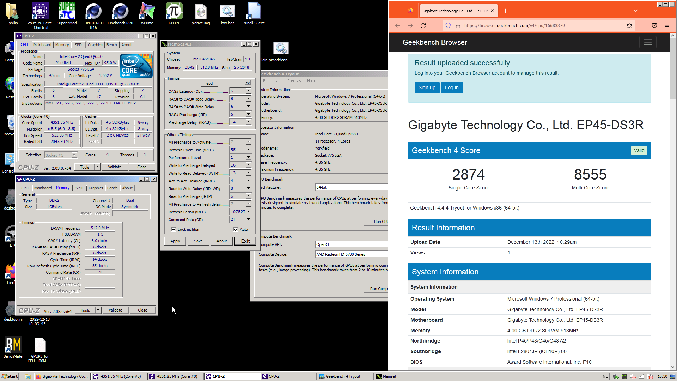Click the taskbar clock showing 10:30
Image resolution: width=677 pixels, height=381 pixels.
(662, 376)
